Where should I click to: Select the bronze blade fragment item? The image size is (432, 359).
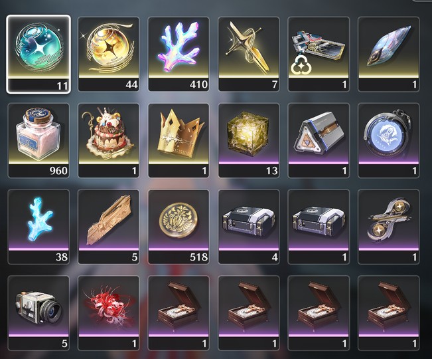pos(109,227)
